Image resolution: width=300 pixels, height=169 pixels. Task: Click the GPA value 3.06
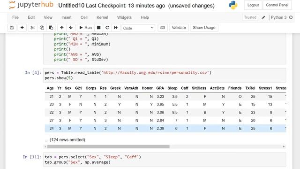tap(160, 112)
